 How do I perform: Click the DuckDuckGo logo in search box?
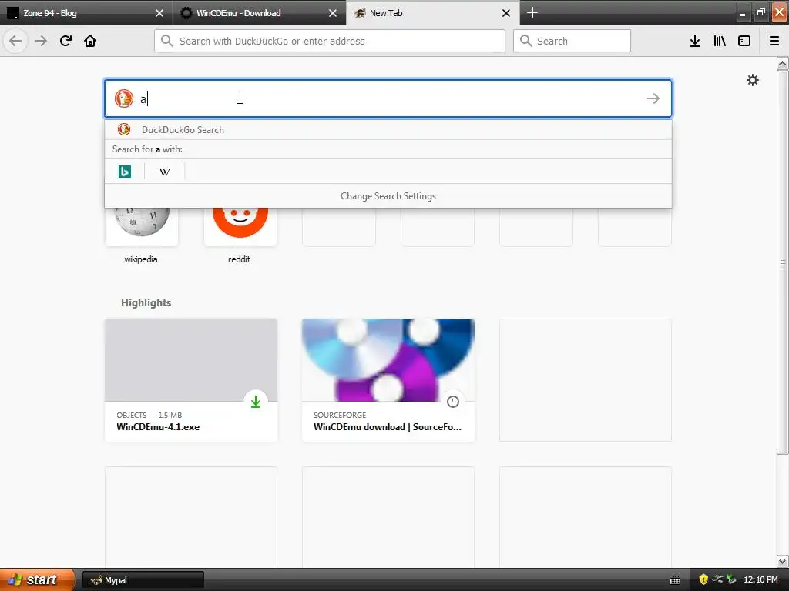click(x=124, y=98)
